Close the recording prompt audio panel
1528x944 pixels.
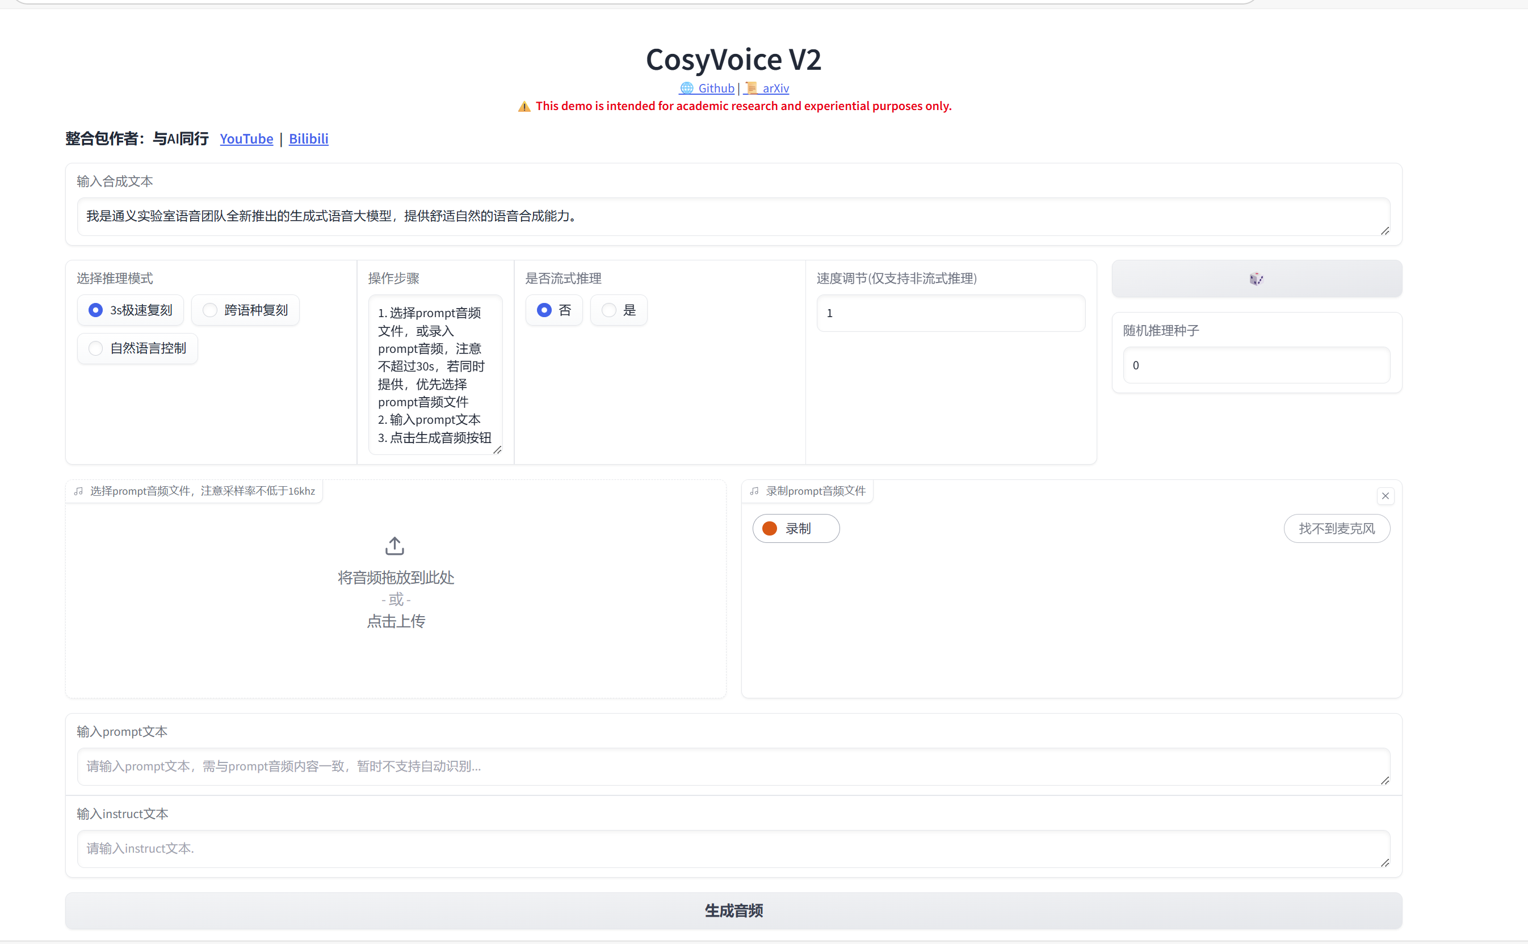(x=1385, y=496)
